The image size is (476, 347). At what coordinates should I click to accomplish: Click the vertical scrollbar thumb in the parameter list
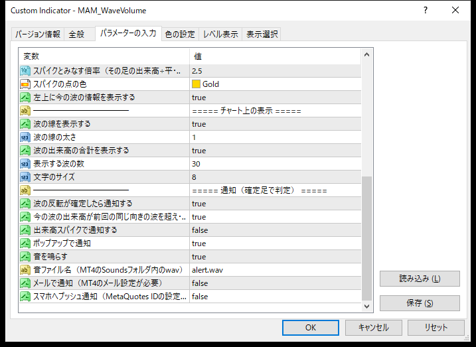point(366,238)
